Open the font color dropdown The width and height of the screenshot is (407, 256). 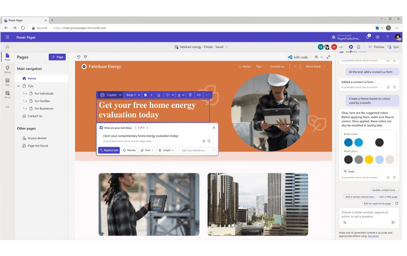coord(181,95)
